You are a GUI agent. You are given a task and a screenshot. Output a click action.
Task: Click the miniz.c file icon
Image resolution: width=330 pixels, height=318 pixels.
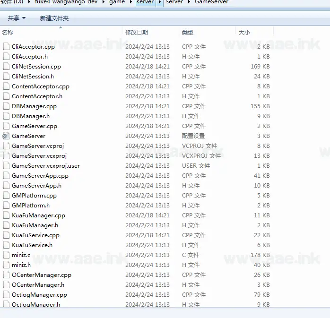(6, 255)
